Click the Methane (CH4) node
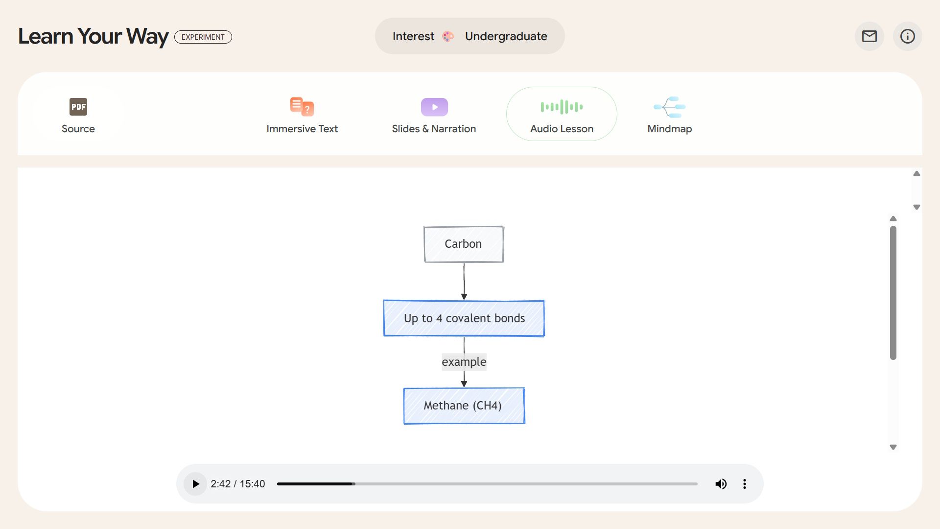The height and width of the screenshot is (529, 940). 464,406
